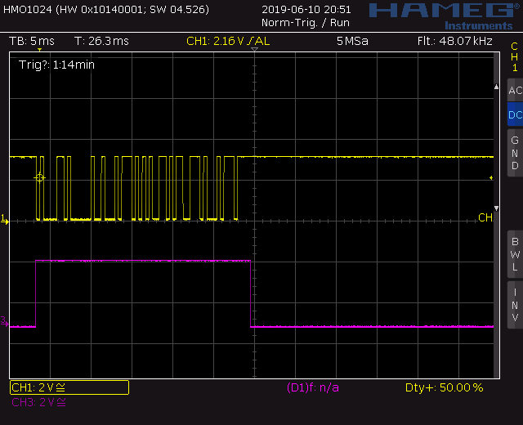Screen dimensions: 523x425
Task: Open the CH1 2 V channel settings box
Action: 69,387
